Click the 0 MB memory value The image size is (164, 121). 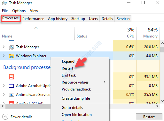coord(153,86)
